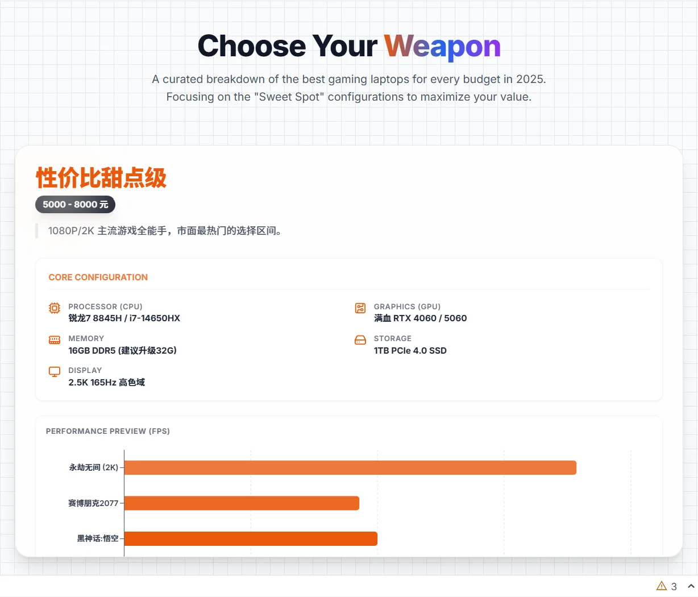This screenshot has height=597, width=698.
Task: Select the 锐龙7 8845H / i7-14650HX spec text
Action: click(124, 318)
